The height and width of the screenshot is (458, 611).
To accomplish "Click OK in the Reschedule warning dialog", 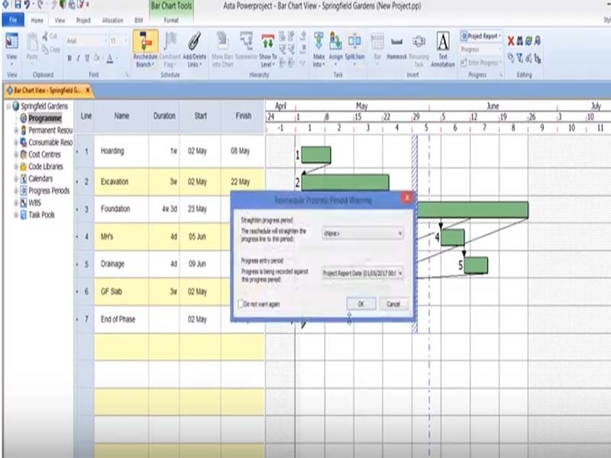I will point(360,304).
